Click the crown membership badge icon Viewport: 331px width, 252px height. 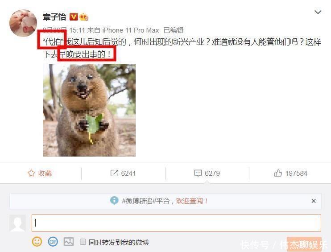coord(84,17)
